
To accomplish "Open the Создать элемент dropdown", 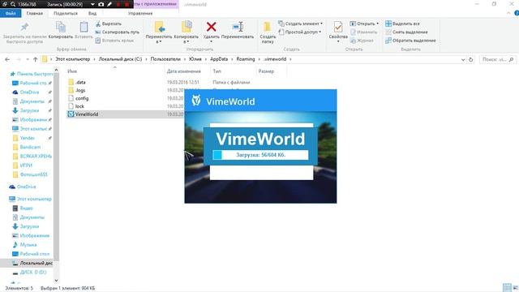I will tap(300, 24).
